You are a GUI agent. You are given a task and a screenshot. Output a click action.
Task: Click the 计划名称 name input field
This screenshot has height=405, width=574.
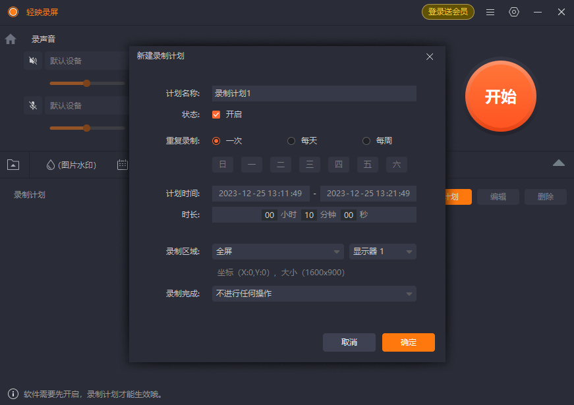(314, 93)
